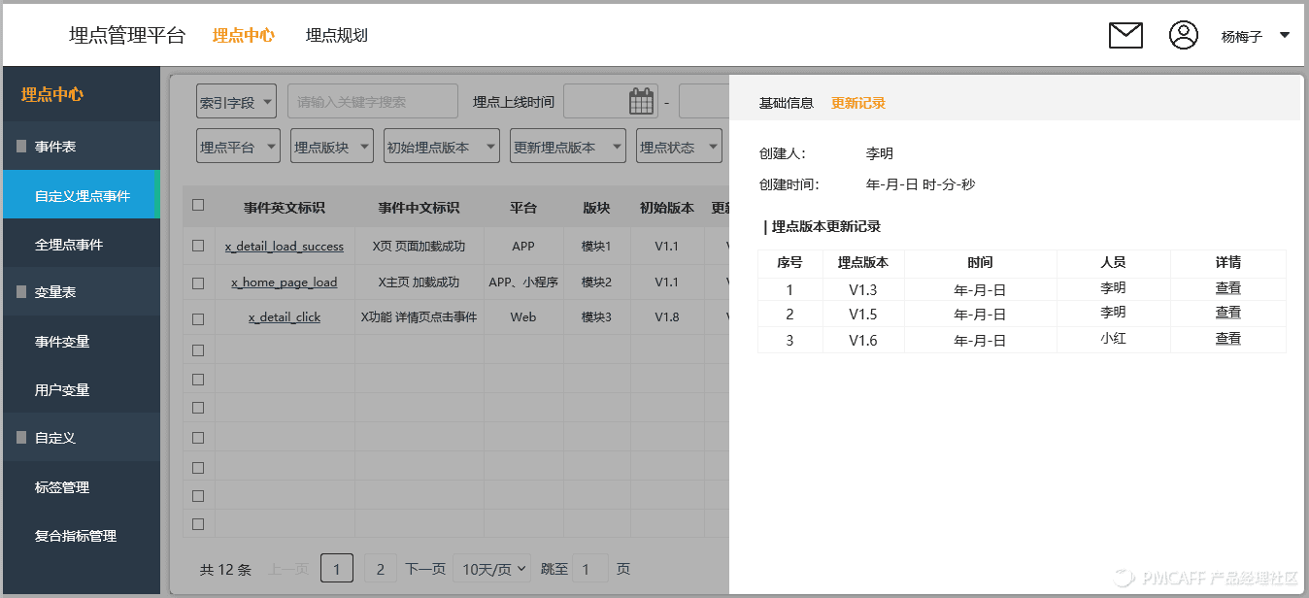Click the start date input box before the dash
Screen dimensions: 1309x598
[611, 101]
